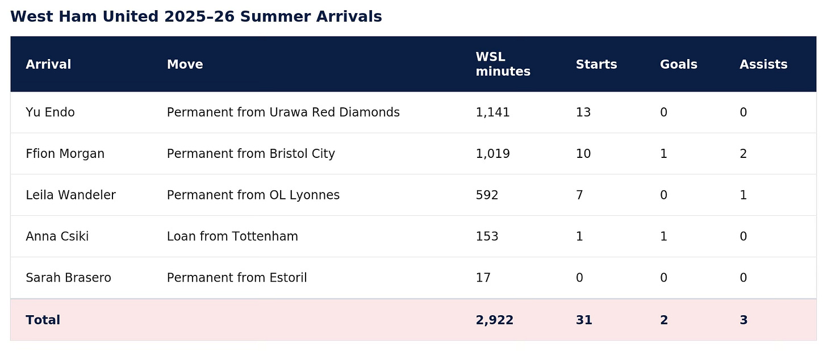Screen dimensions: 827x351
Task: Select the WSL minutes column header
Action: (x=503, y=64)
